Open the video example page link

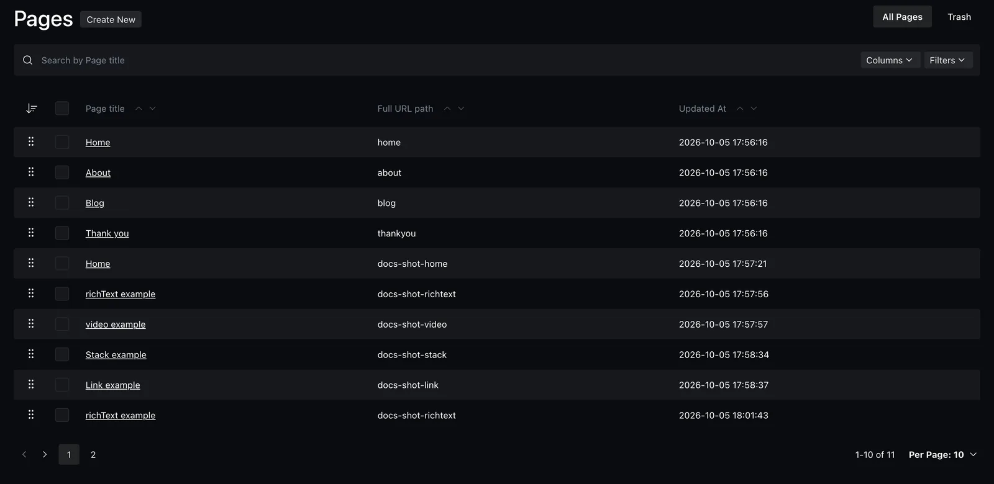point(116,325)
